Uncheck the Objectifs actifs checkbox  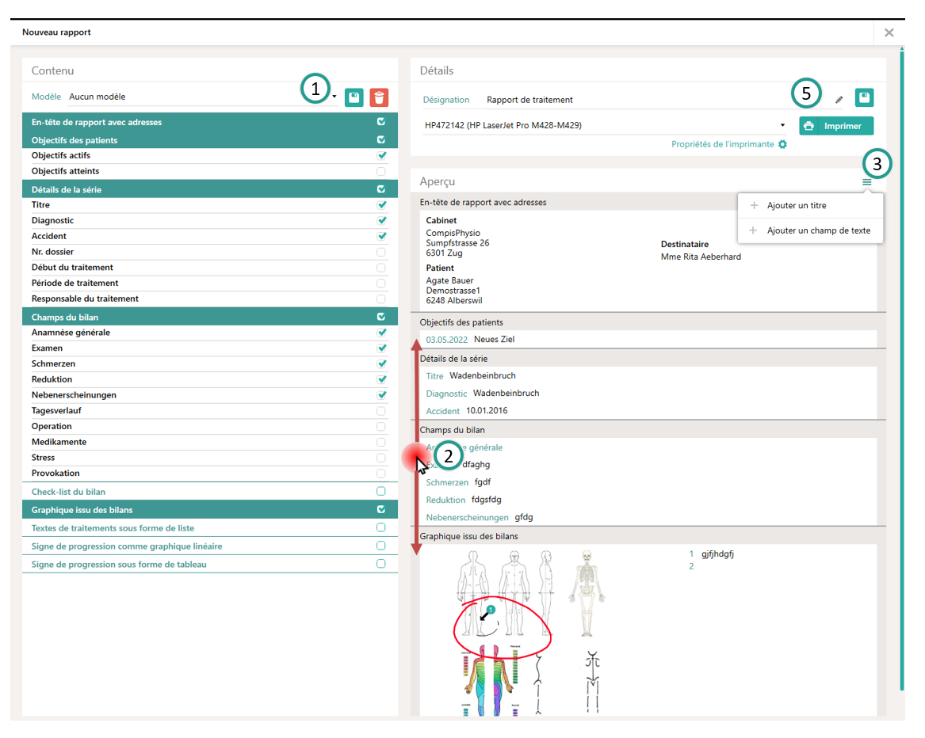tap(381, 156)
